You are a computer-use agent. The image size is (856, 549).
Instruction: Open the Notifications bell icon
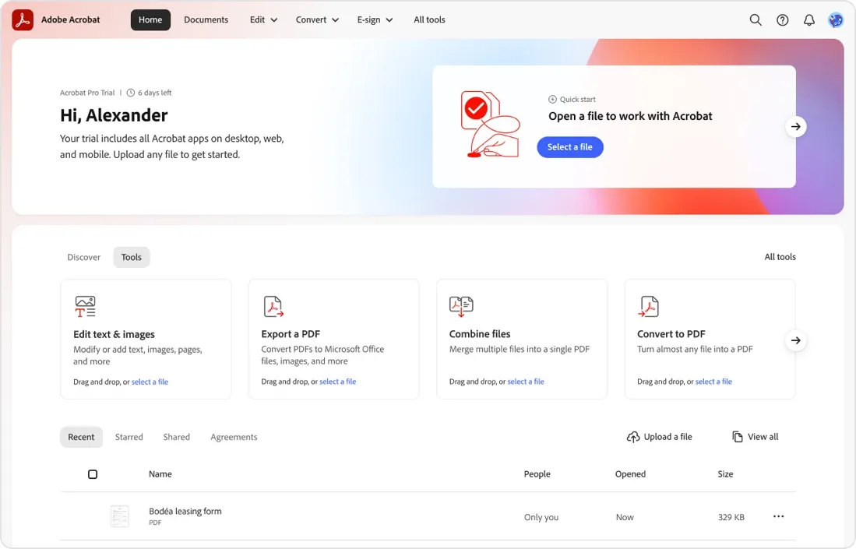coord(808,19)
